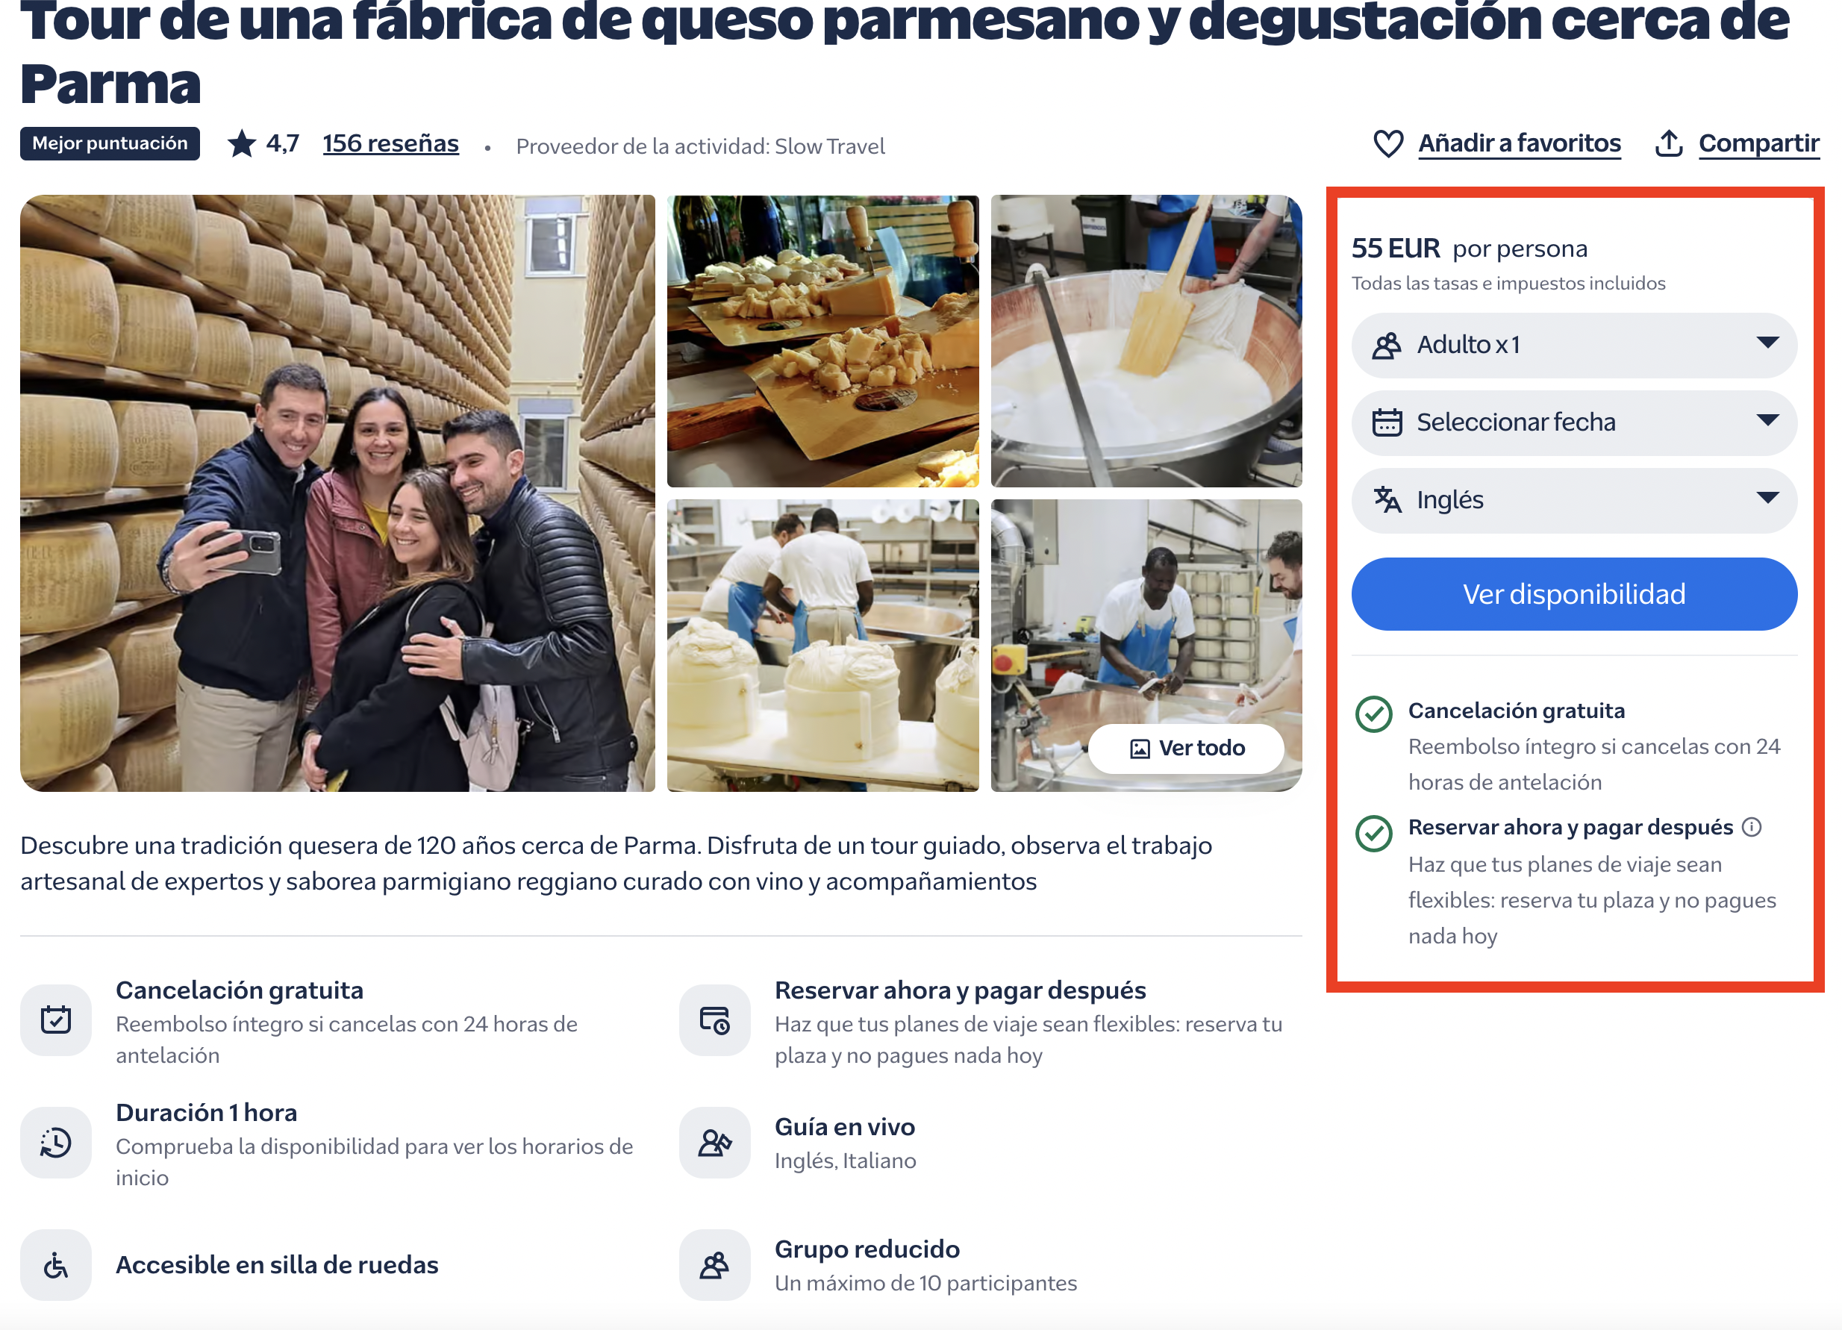The height and width of the screenshot is (1330, 1842).
Task: Click Accesible en silla de ruedas text
Action: click(277, 1265)
